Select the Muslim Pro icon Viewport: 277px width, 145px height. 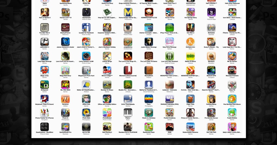point(128,85)
